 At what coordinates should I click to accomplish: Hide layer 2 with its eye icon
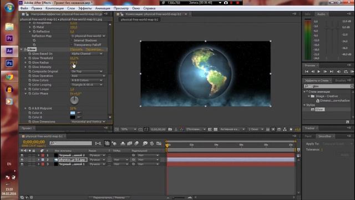22,159
